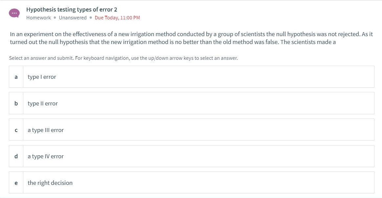The width and height of the screenshot is (382, 198).
Task: Click the letter box d
Action: [x=16, y=156]
